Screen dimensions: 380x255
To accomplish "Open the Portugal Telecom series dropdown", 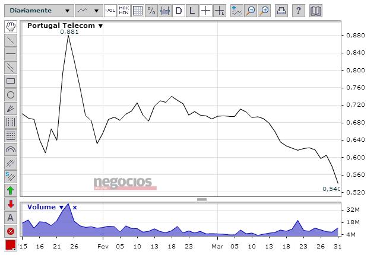I will click(x=100, y=26).
